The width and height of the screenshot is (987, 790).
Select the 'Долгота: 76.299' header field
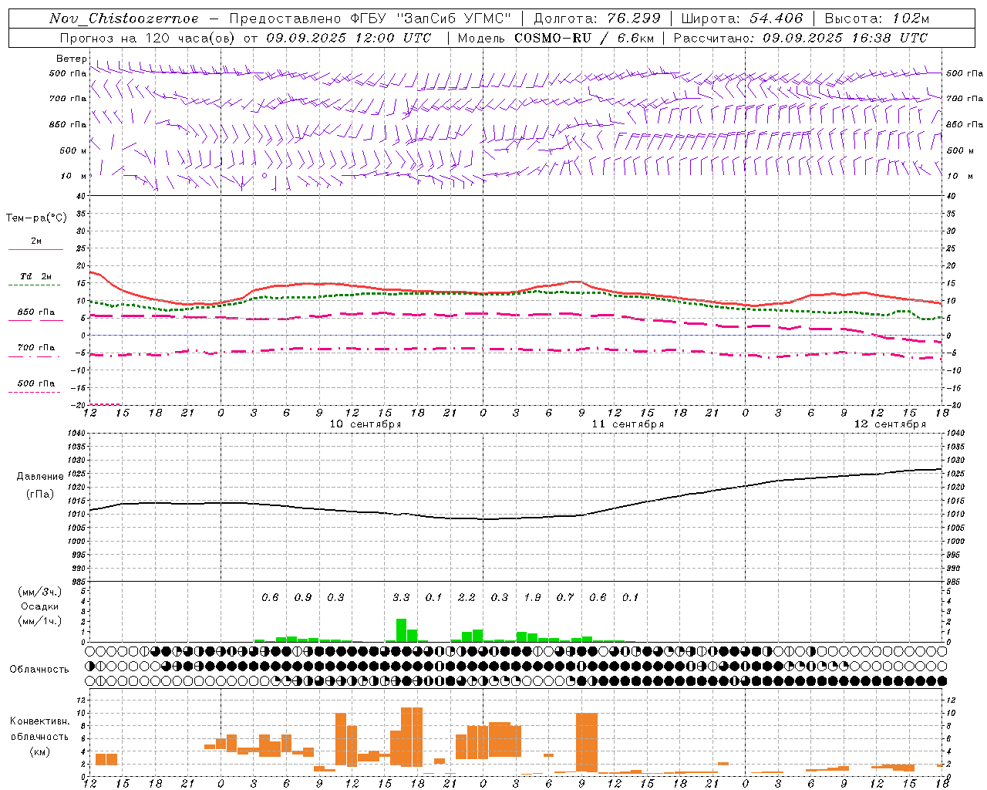[x=597, y=19]
